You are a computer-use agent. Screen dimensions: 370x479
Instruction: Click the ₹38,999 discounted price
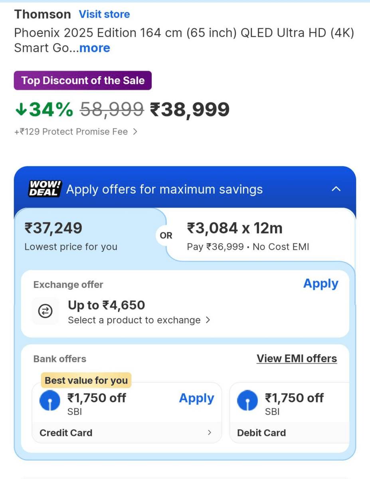tap(190, 110)
